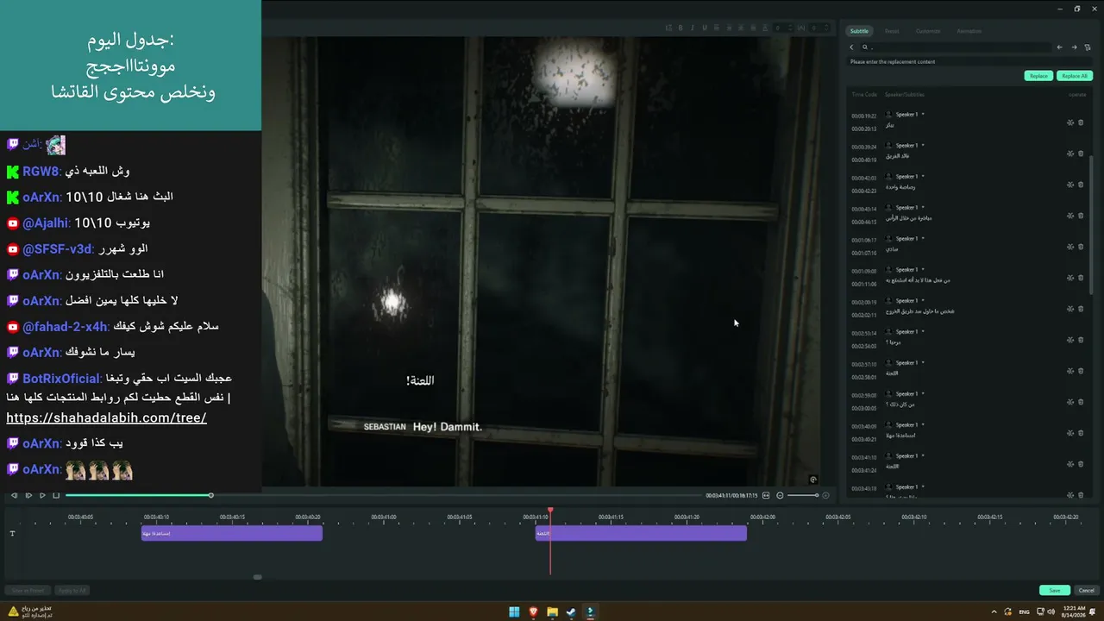Viewport: 1104px width, 621px height.
Task: Click the Replace button
Action: point(1038,76)
